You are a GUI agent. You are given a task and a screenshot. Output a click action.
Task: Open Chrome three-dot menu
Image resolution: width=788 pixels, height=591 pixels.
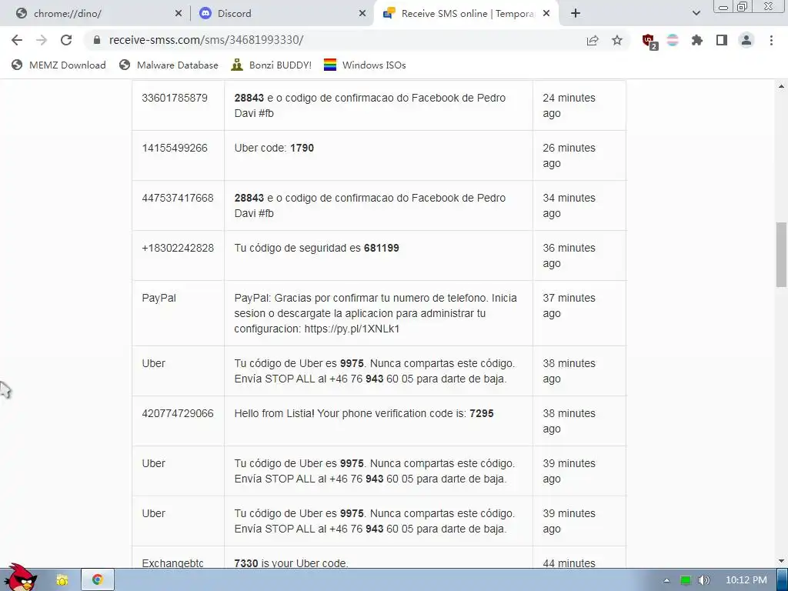[x=771, y=40]
